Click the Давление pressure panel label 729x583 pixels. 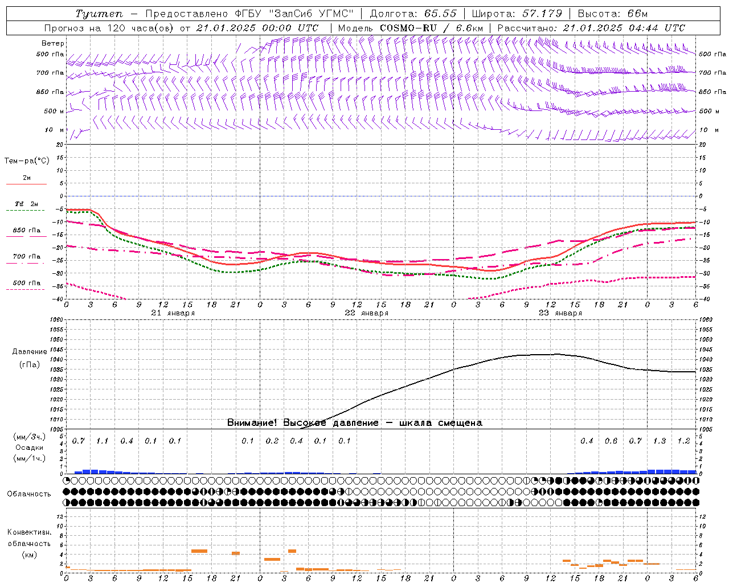point(30,352)
